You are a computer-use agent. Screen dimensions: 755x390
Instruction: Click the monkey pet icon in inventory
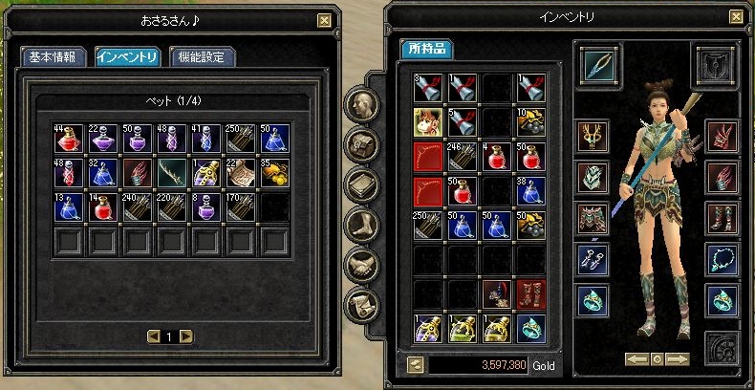click(x=428, y=121)
